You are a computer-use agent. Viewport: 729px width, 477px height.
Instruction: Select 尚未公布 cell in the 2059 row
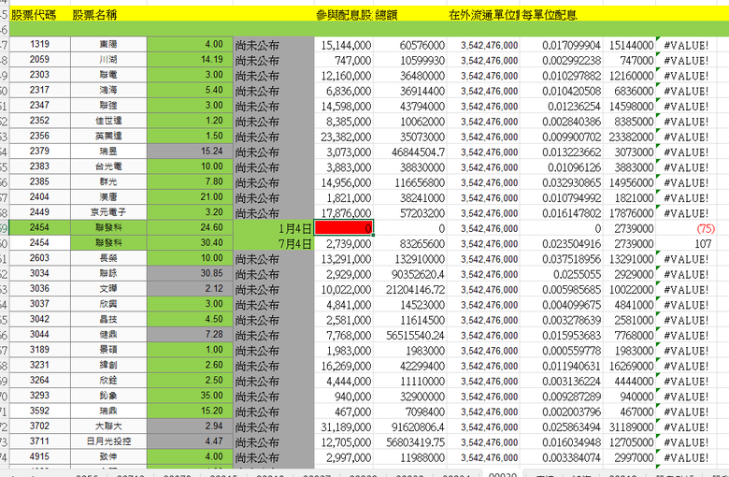click(x=274, y=61)
